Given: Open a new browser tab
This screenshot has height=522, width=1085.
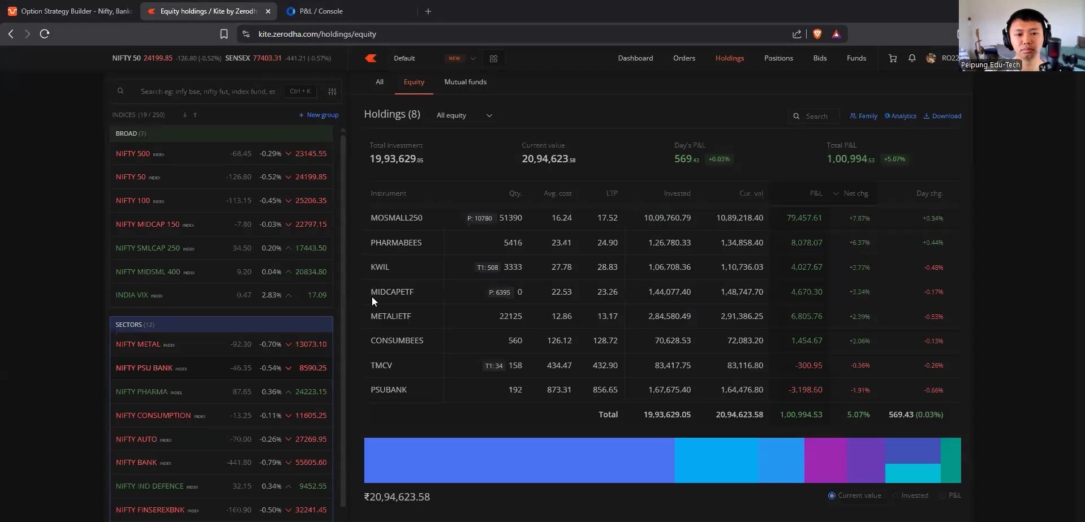Looking at the screenshot, I should pyautogui.click(x=428, y=11).
